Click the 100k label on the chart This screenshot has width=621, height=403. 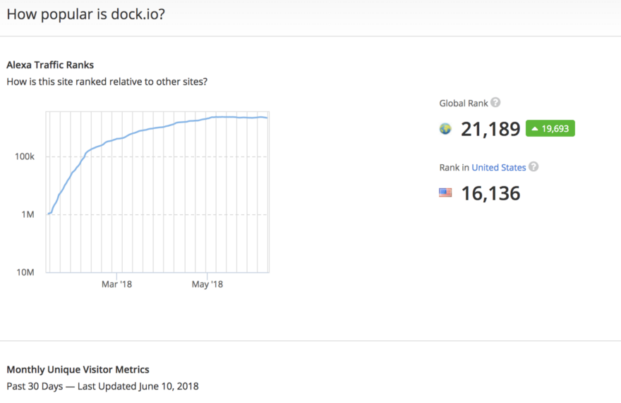[25, 156]
